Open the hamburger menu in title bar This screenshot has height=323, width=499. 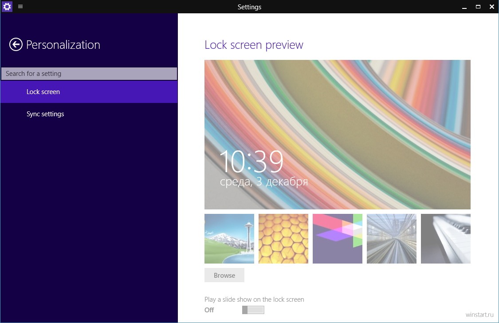20,6
